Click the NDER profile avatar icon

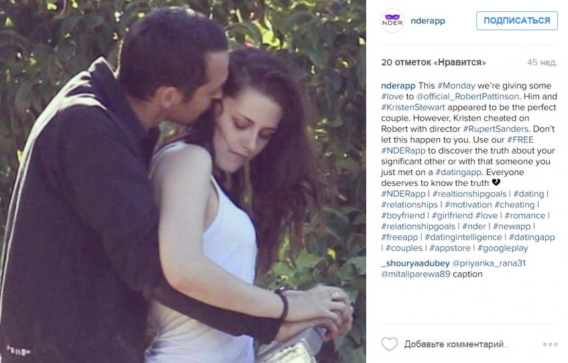(392, 21)
